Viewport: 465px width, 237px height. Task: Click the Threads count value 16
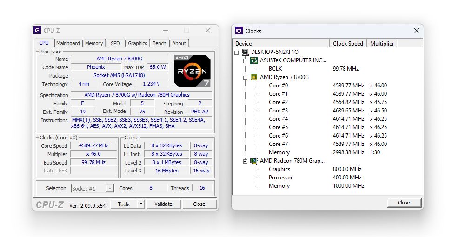tap(202, 188)
